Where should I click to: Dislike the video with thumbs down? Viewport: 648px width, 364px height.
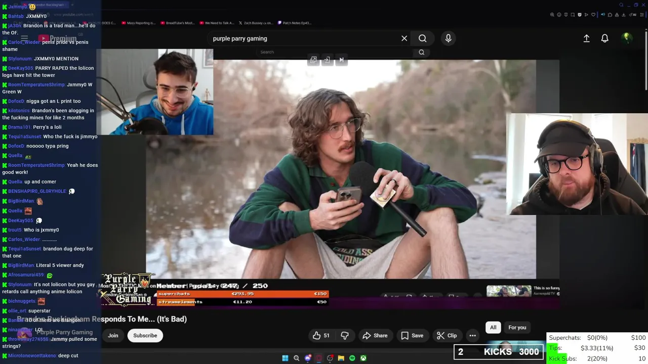pyautogui.click(x=345, y=336)
